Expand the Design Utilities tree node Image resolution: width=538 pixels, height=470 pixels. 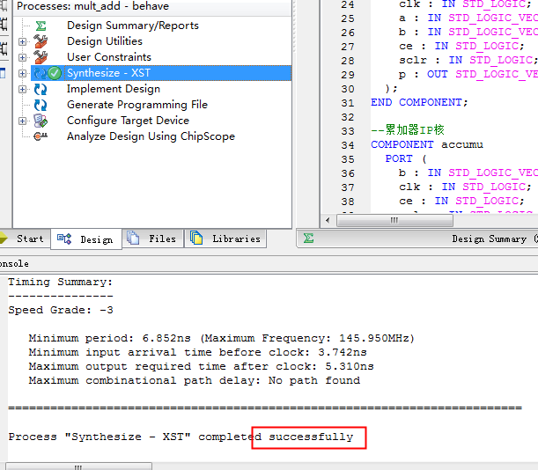(23, 41)
